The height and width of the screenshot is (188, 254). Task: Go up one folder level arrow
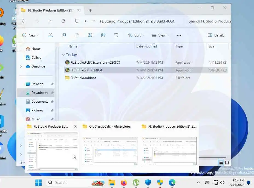click(50, 21)
